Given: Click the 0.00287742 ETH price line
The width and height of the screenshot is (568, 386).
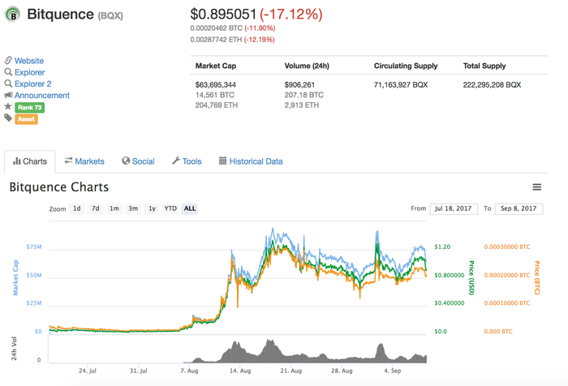Looking at the screenshot, I should click(233, 40).
